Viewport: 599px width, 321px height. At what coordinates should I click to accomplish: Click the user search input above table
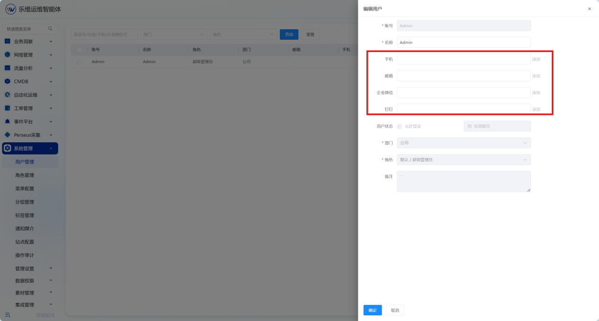(x=104, y=35)
